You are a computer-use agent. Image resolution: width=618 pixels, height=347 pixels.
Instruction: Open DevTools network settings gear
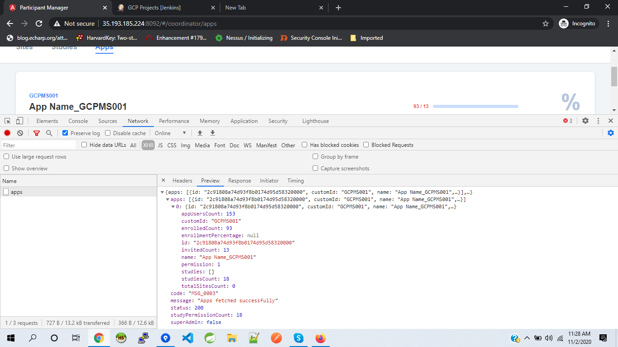pos(611,133)
